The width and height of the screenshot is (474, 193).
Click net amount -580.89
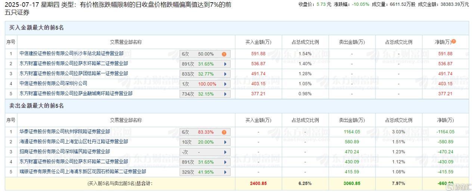pos(445,142)
